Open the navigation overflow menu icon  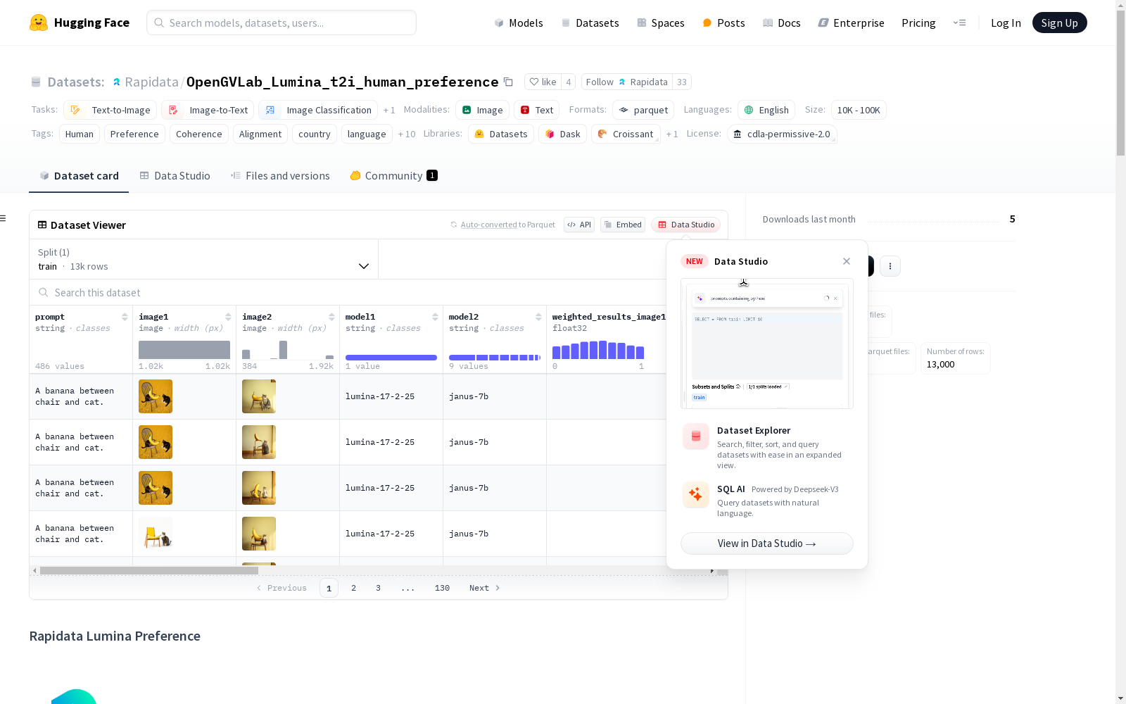click(x=959, y=23)
